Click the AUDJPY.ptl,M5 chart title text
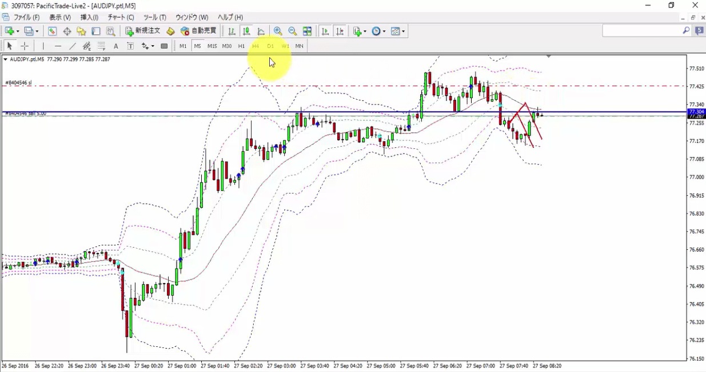The image size is (706, 372). pos(27,59)
